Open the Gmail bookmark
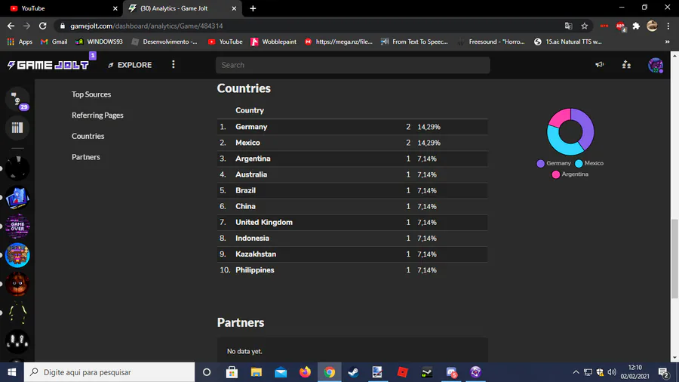679x382 pixels. coord(54,42)
